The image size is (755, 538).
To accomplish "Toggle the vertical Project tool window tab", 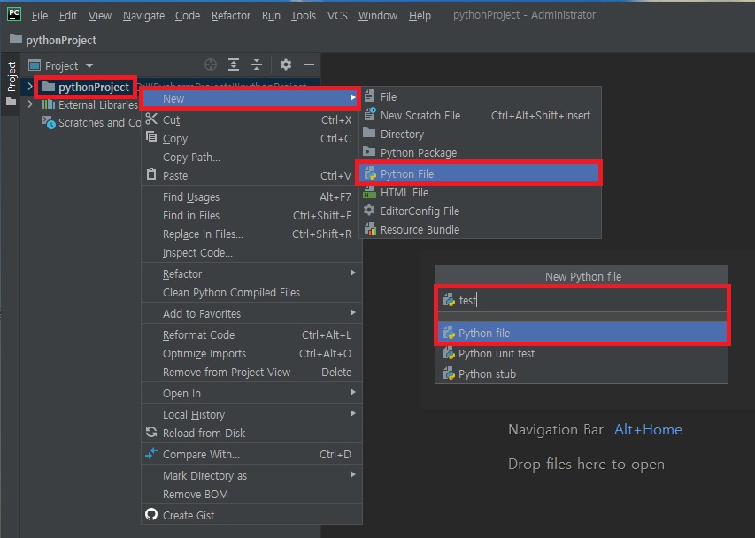I will 12,83.
